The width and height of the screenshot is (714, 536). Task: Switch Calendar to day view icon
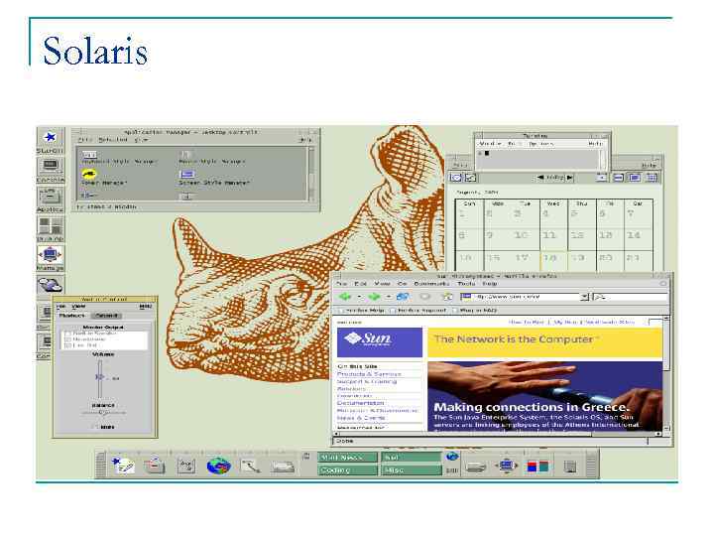602,178
